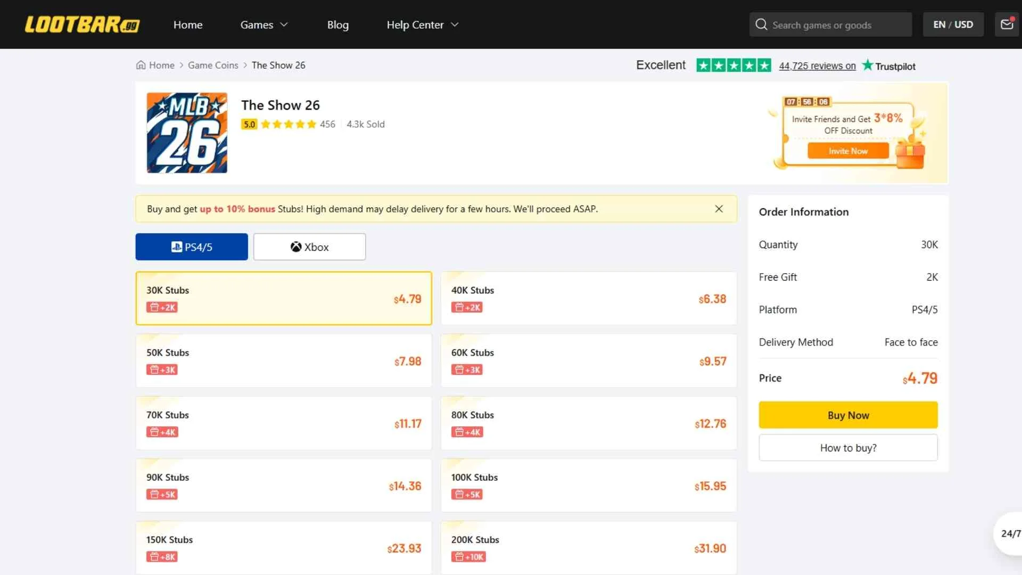The width and height of the screenshot is (1022, 575).
Task: Click the +2K gift badge on 40K Stubs
Action: 467,307
